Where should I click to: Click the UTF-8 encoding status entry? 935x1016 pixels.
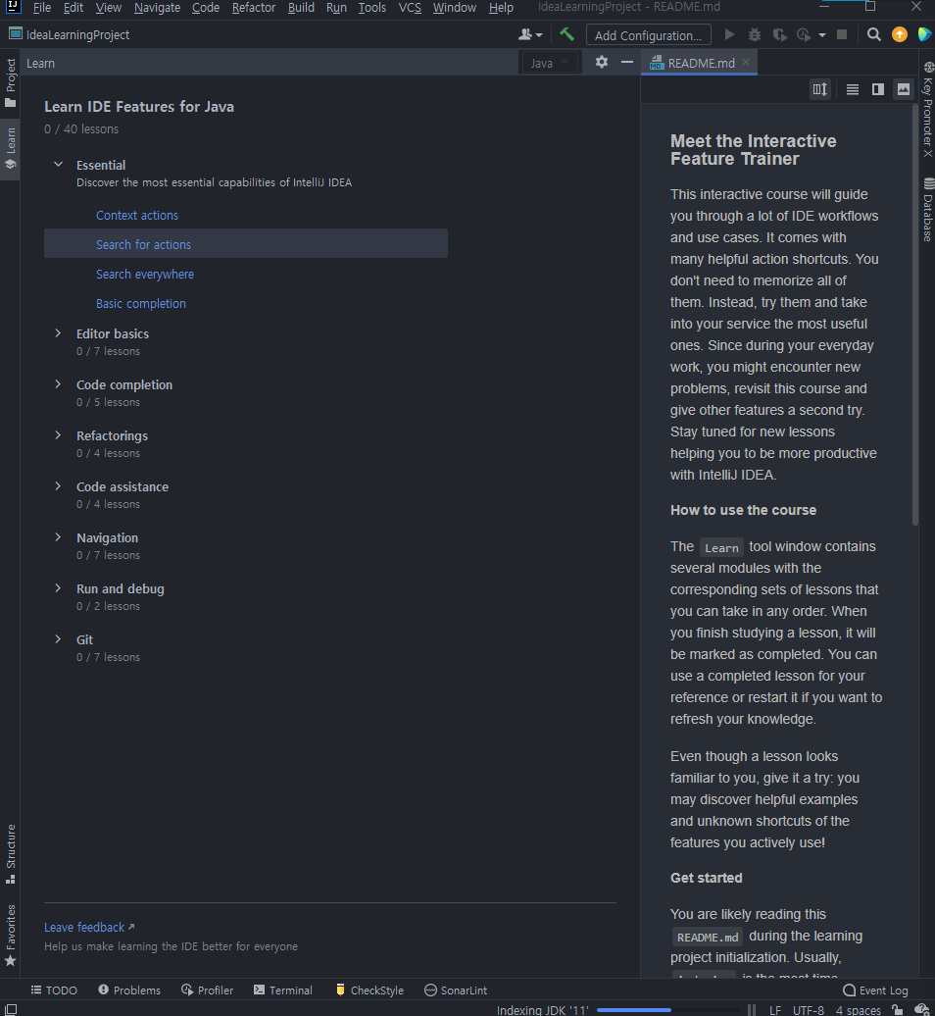pyautogui.click(x=809, y=1009)
